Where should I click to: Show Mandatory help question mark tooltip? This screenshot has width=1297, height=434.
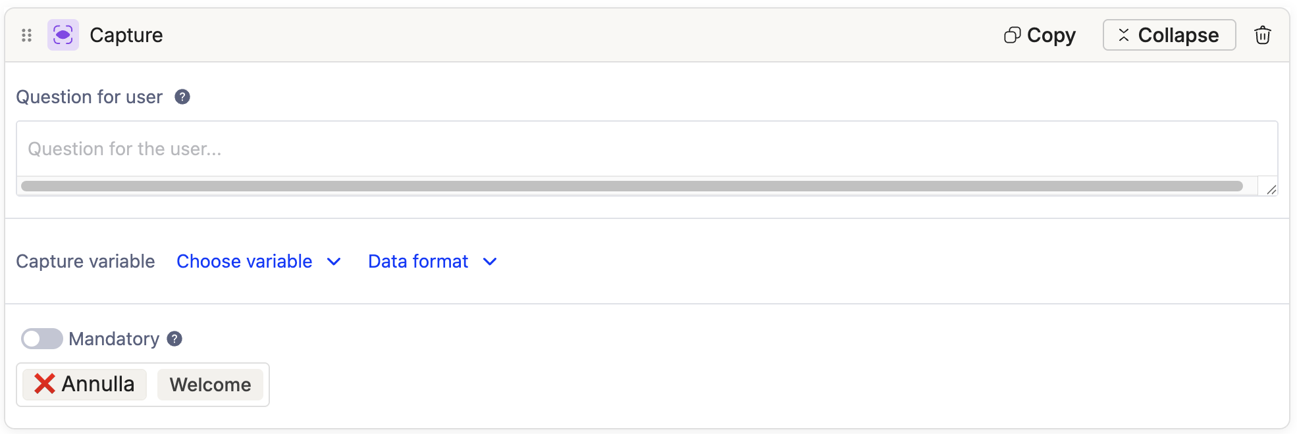(x=174, y=339)
